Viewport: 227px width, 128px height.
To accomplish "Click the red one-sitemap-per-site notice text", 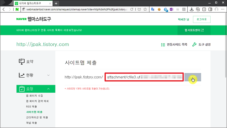I will [87, 89].
